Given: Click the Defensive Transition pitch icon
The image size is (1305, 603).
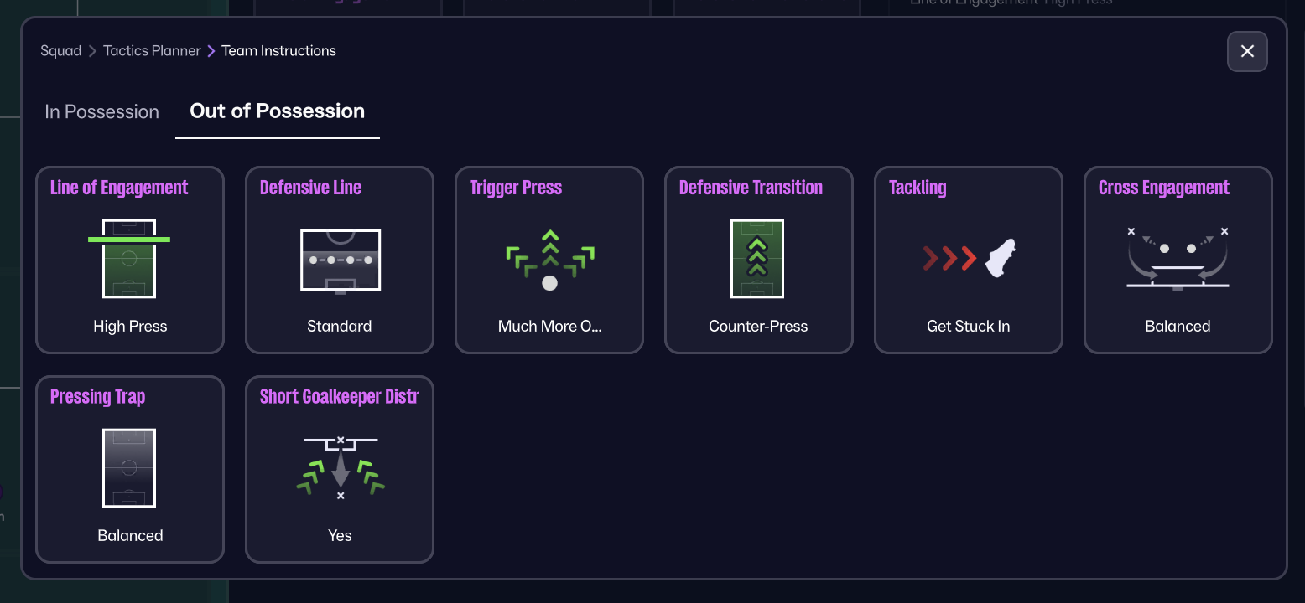Looking at the screenshot, I should [x=757, y=258].
